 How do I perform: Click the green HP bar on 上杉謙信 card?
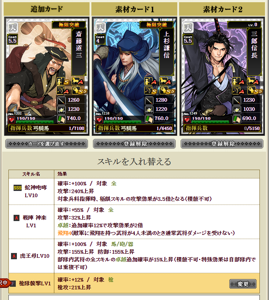[x=123, y=122]
